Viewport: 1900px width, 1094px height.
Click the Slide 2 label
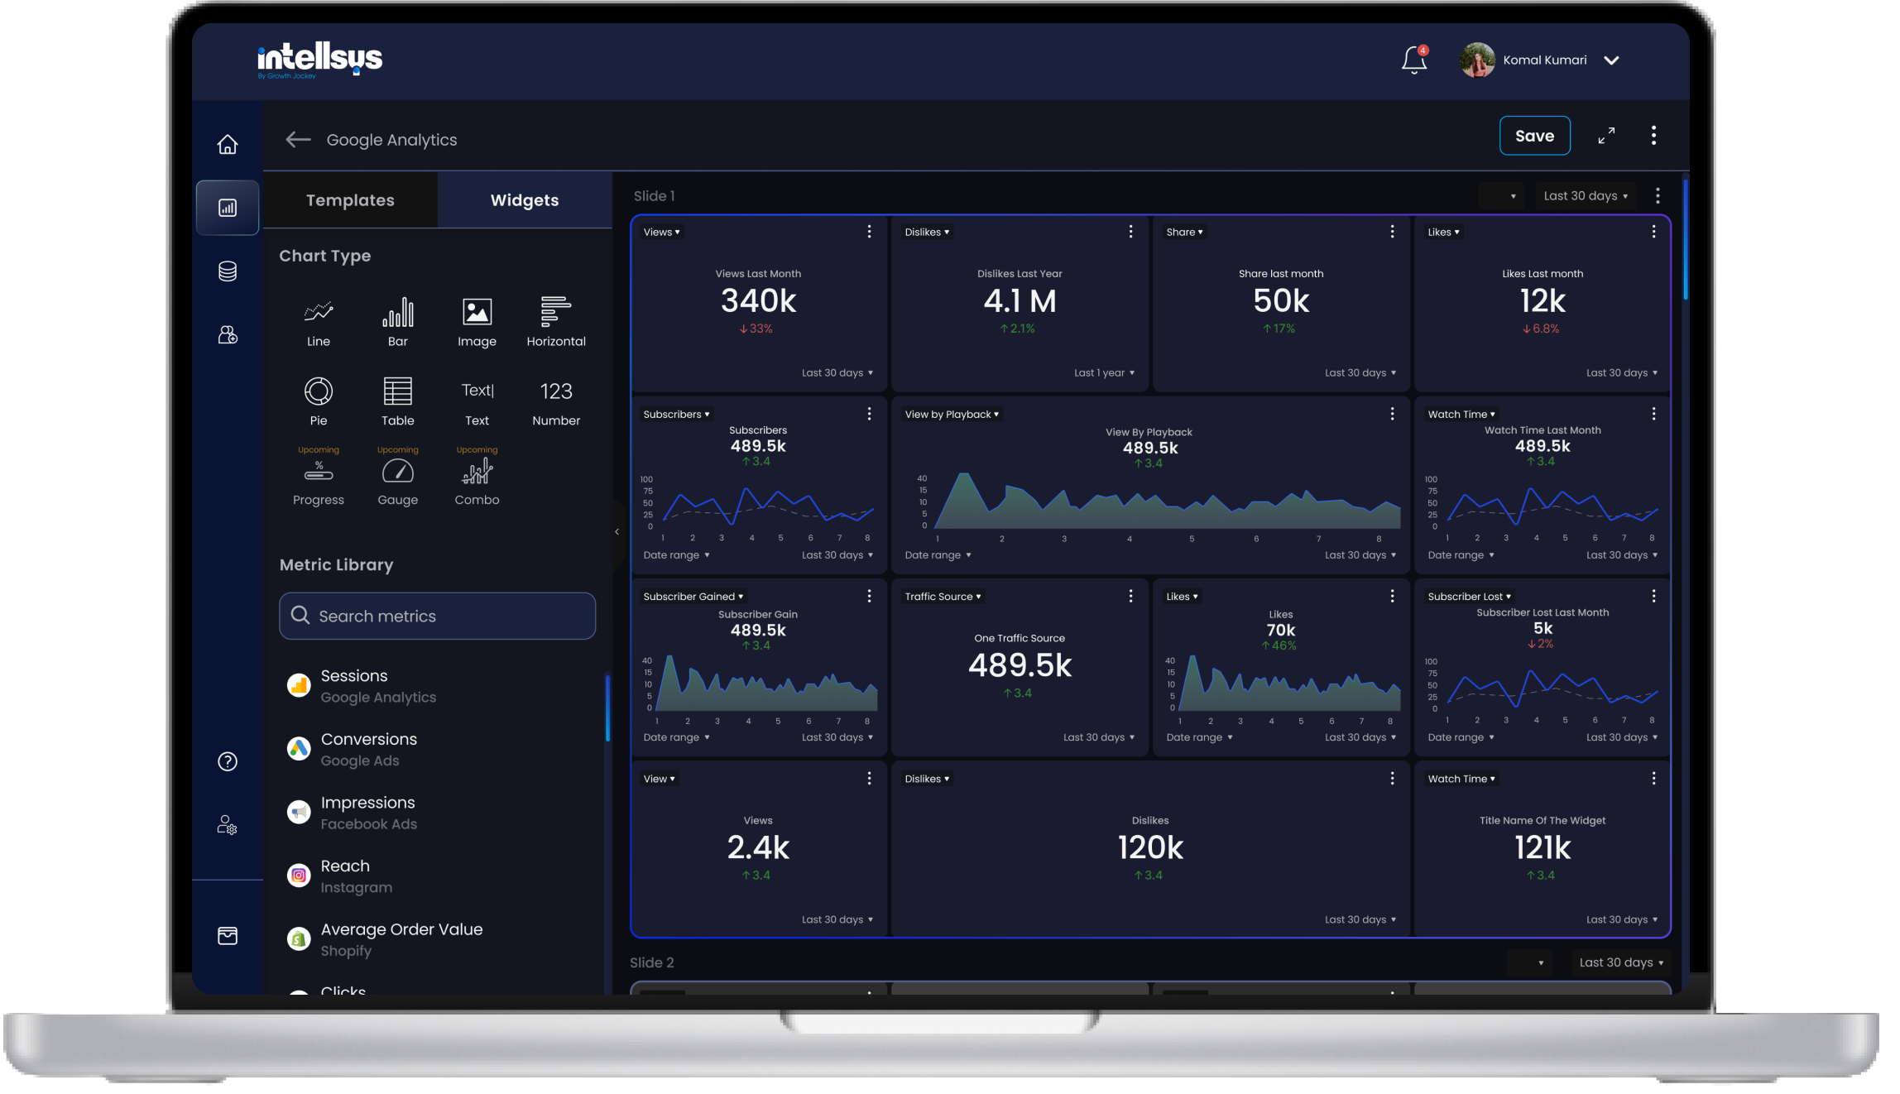pos(652,962)
